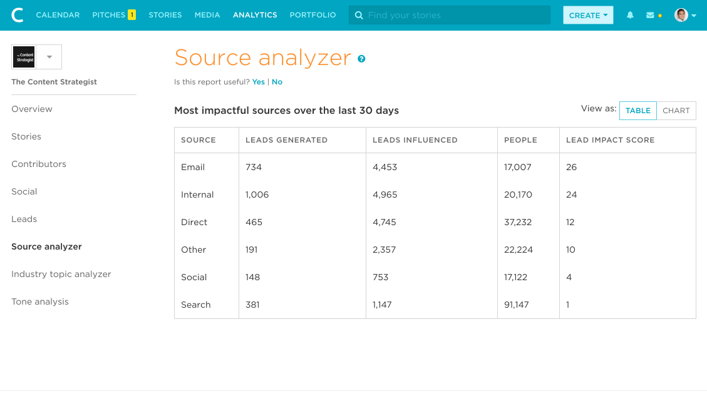Click the user profile avatar
707x399 pixels.
pos(681,14)
